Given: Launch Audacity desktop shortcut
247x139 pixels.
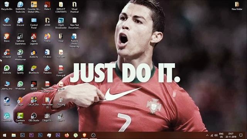Looking at the screenshot, I should [x=34, y=54].
